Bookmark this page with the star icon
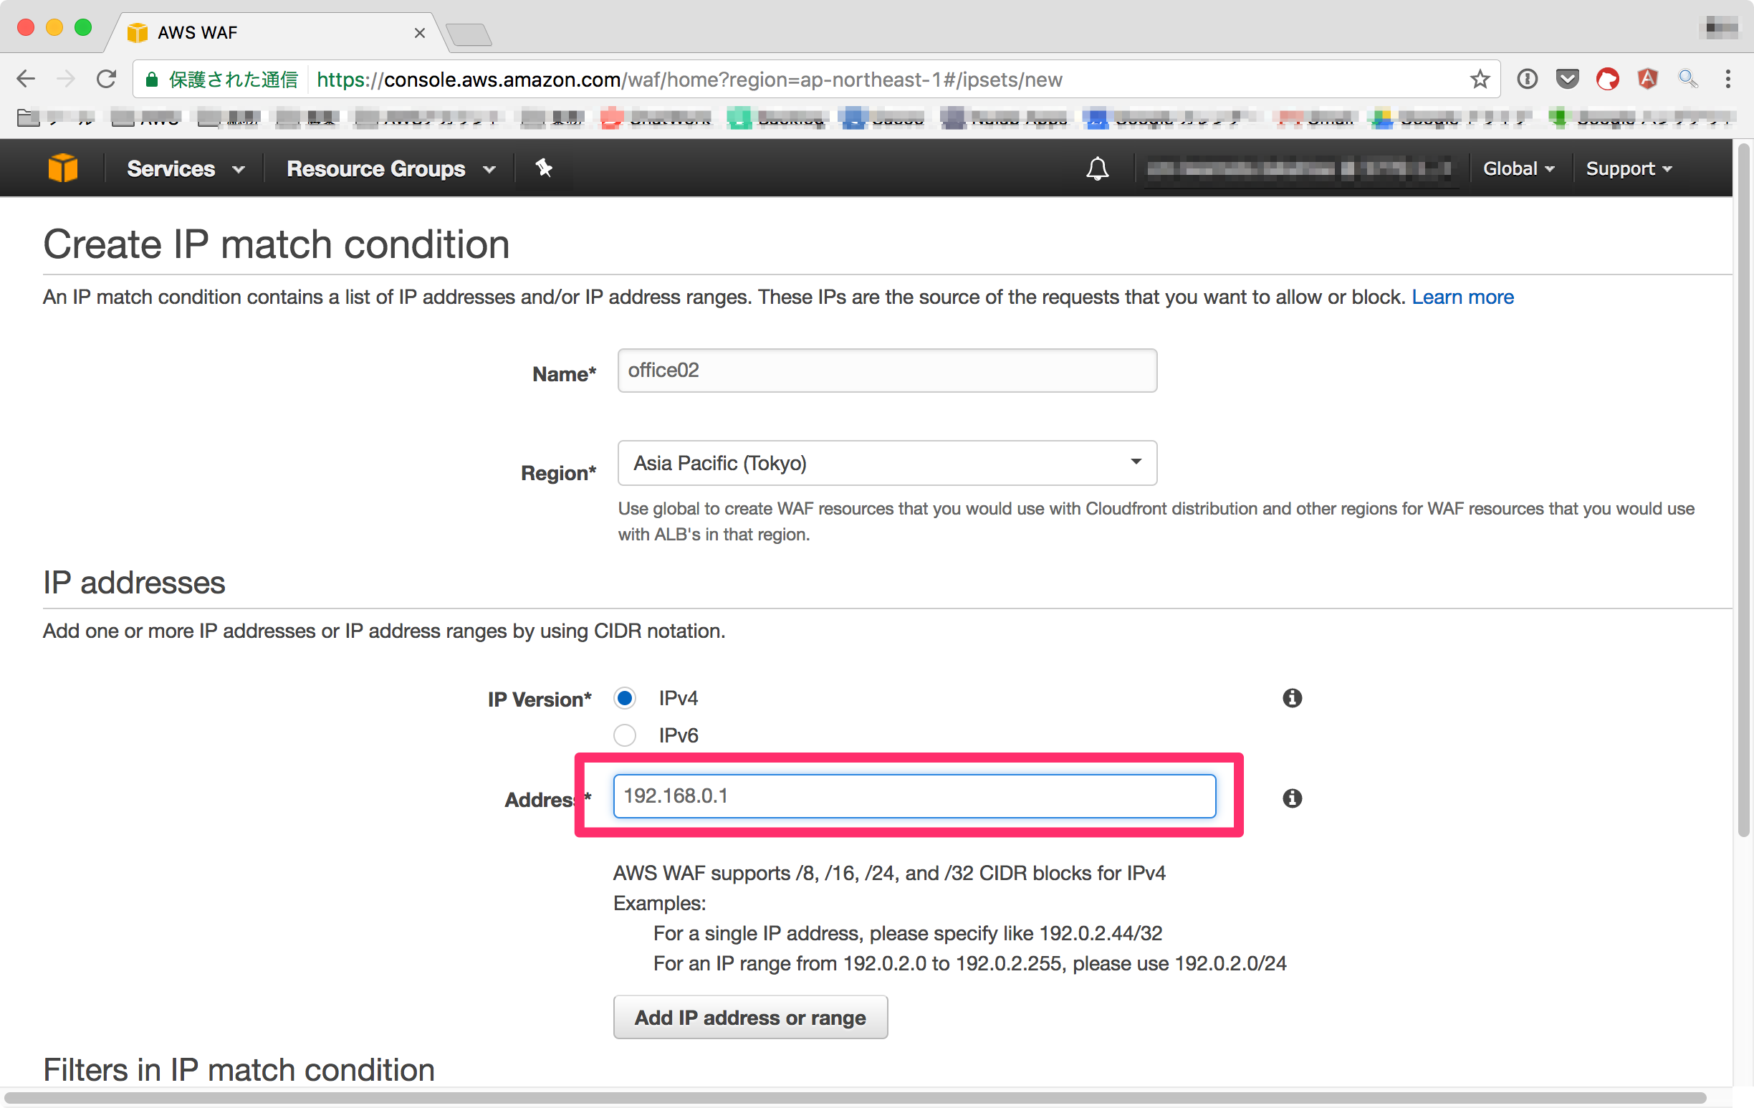 point(1480,79)
